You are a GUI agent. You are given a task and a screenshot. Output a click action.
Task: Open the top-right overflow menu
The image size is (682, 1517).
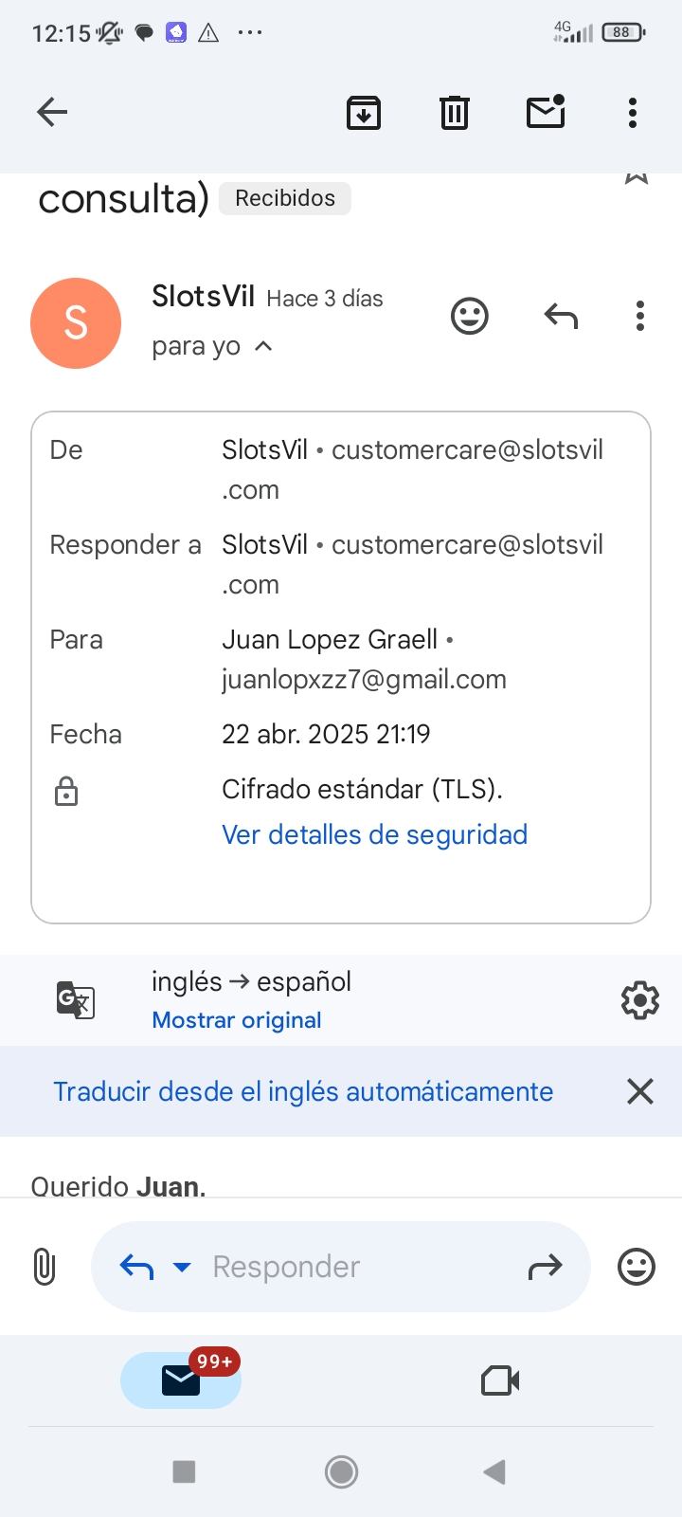tap(633, 113)
